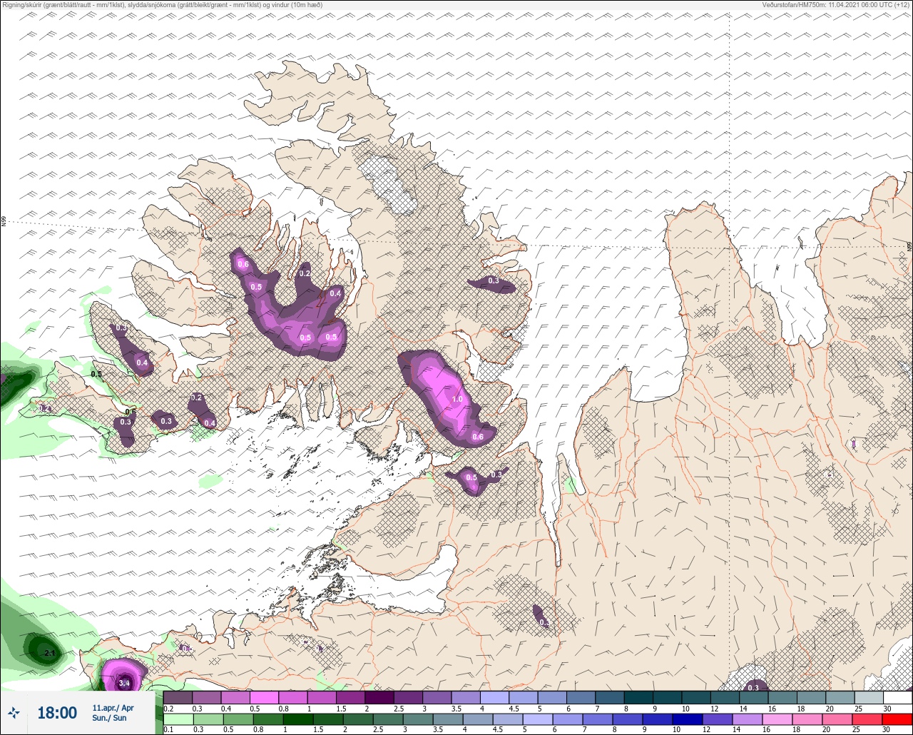
Task: Click the Veðurstofan star logo beside 18:00
Action: pyautogui.click(x=14, y=712)
